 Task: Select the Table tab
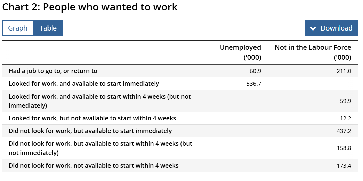(48, 28)
